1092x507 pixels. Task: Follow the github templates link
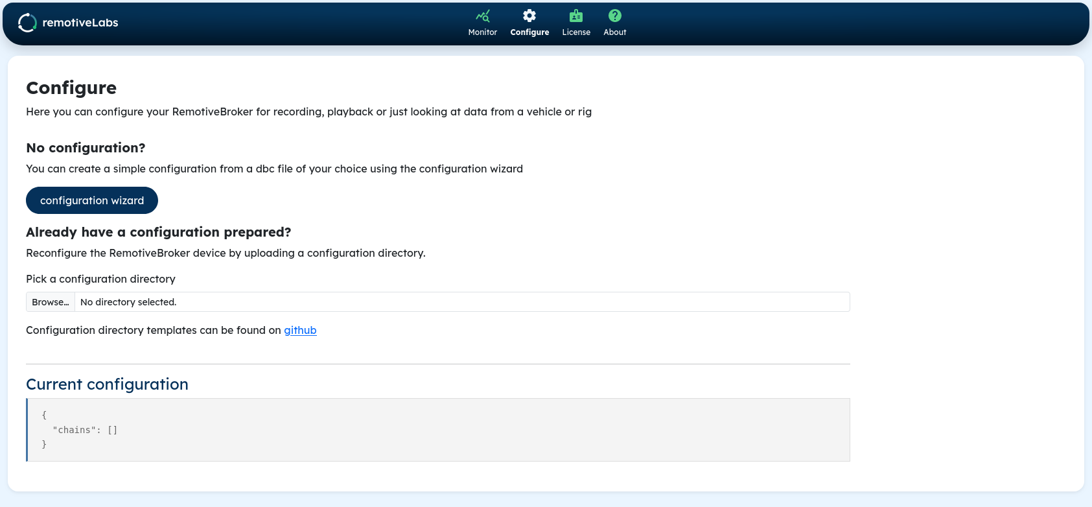point(300,330)
